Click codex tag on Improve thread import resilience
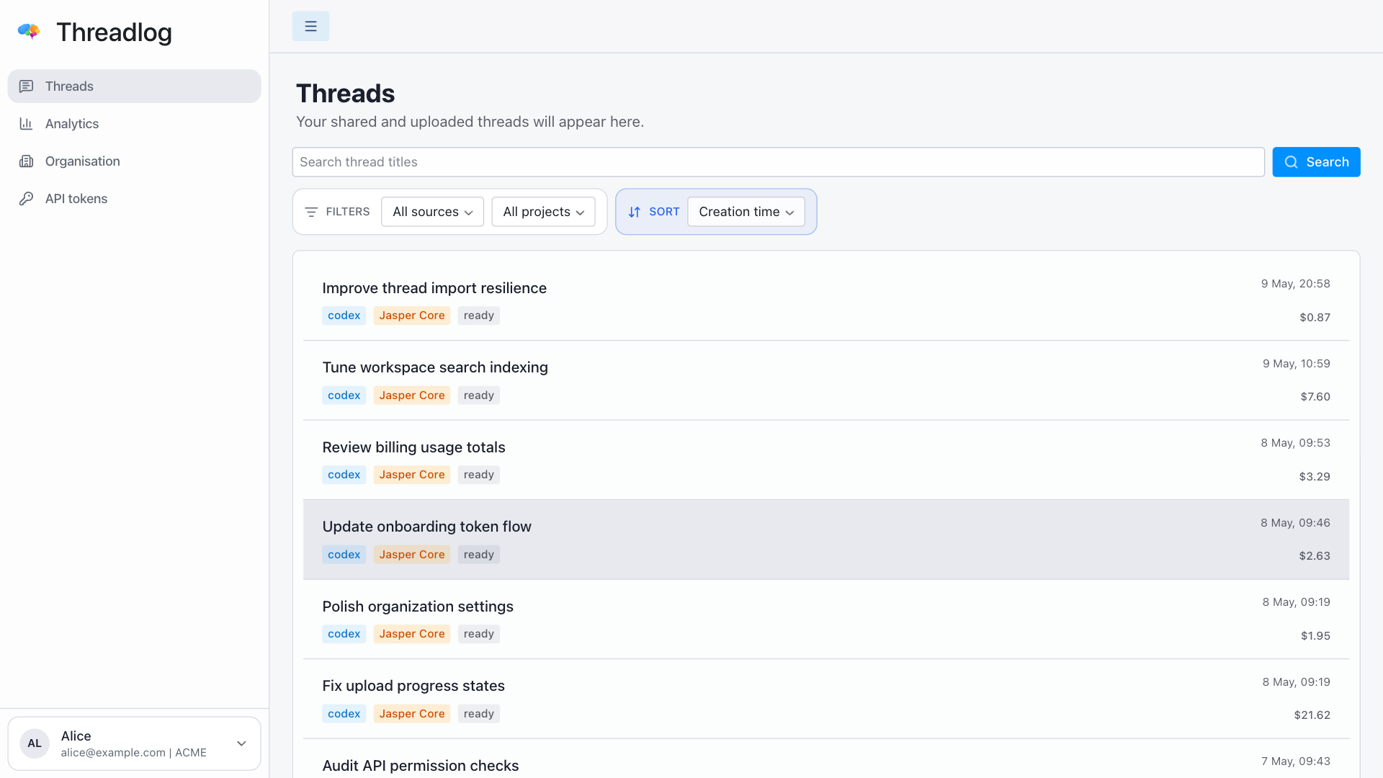The height and width of the screenshot is (778, 1383). click(x=344, y=316)
